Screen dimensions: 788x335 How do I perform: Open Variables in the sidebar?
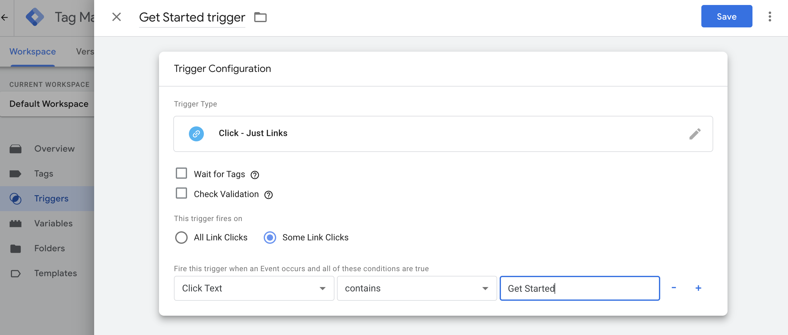pos(53,223)
